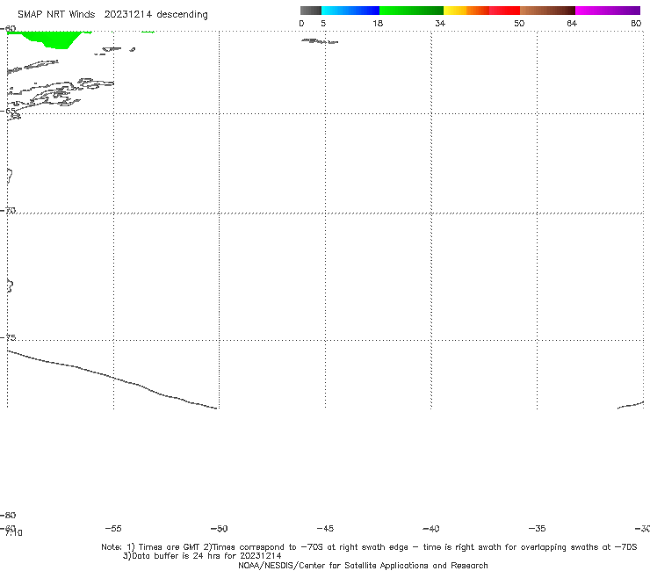Click the color scale label '64'
650x571 pixels.
(x=572, y=23)
